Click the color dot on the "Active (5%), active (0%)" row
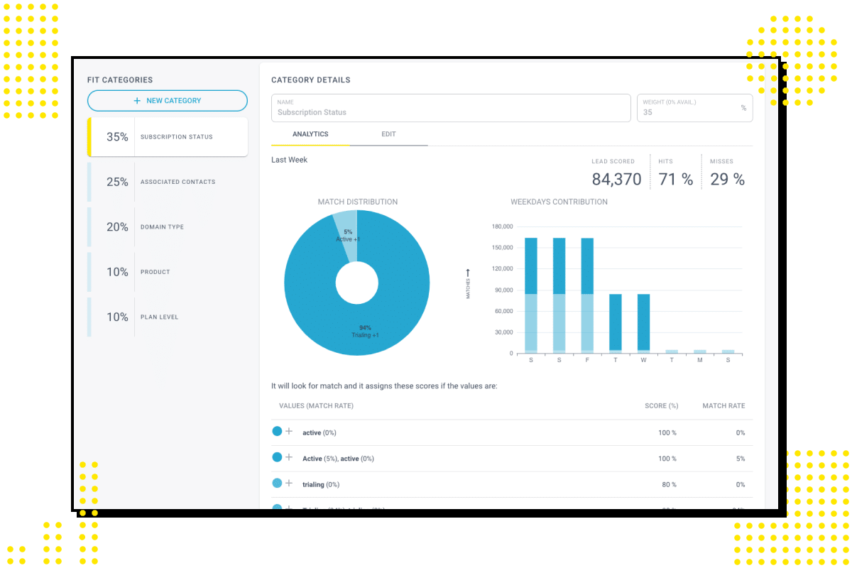This screenshot has width=852, height=568. [x=277, y=458]
